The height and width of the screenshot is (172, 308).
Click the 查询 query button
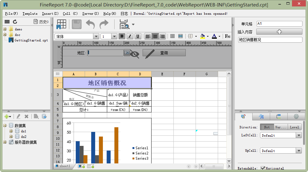click(x=164, y=53)
